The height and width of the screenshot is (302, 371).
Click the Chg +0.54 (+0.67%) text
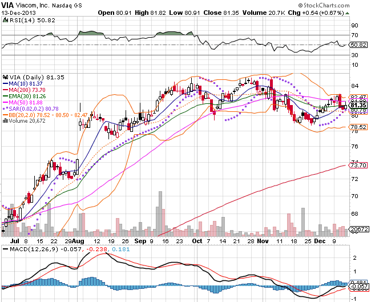[316, 13]
